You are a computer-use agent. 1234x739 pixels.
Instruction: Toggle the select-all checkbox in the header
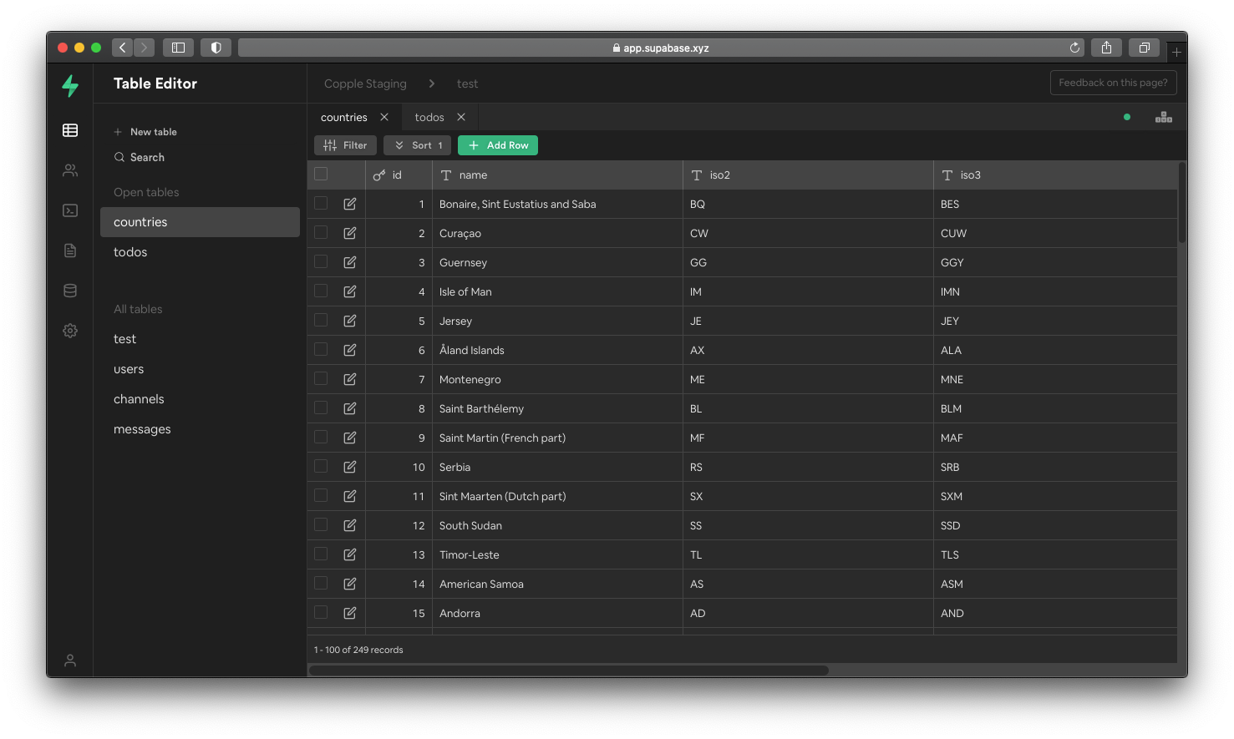(321, 174)
